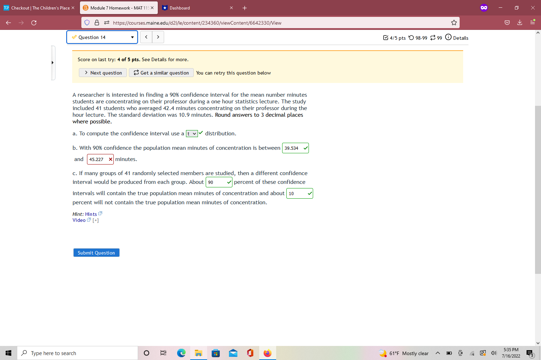Screen dimensions: 541x360
Task: Expand the Video link with the [+] control
Action: pos(95,220)
